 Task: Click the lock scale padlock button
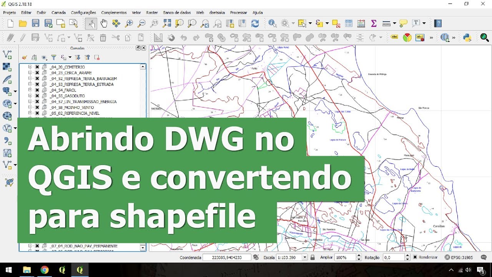click(312, 257)
